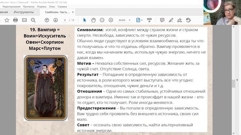Click the heading 19. Вампир
The image size is (241, 135).
click(44, 30)
